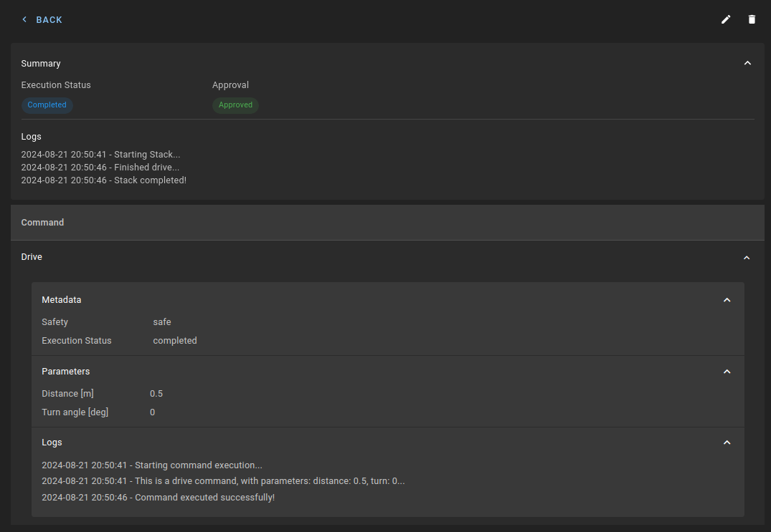This screenshot has width=771, height=532.
Task: Click Execution Status label in Summary
Action: 56,85
